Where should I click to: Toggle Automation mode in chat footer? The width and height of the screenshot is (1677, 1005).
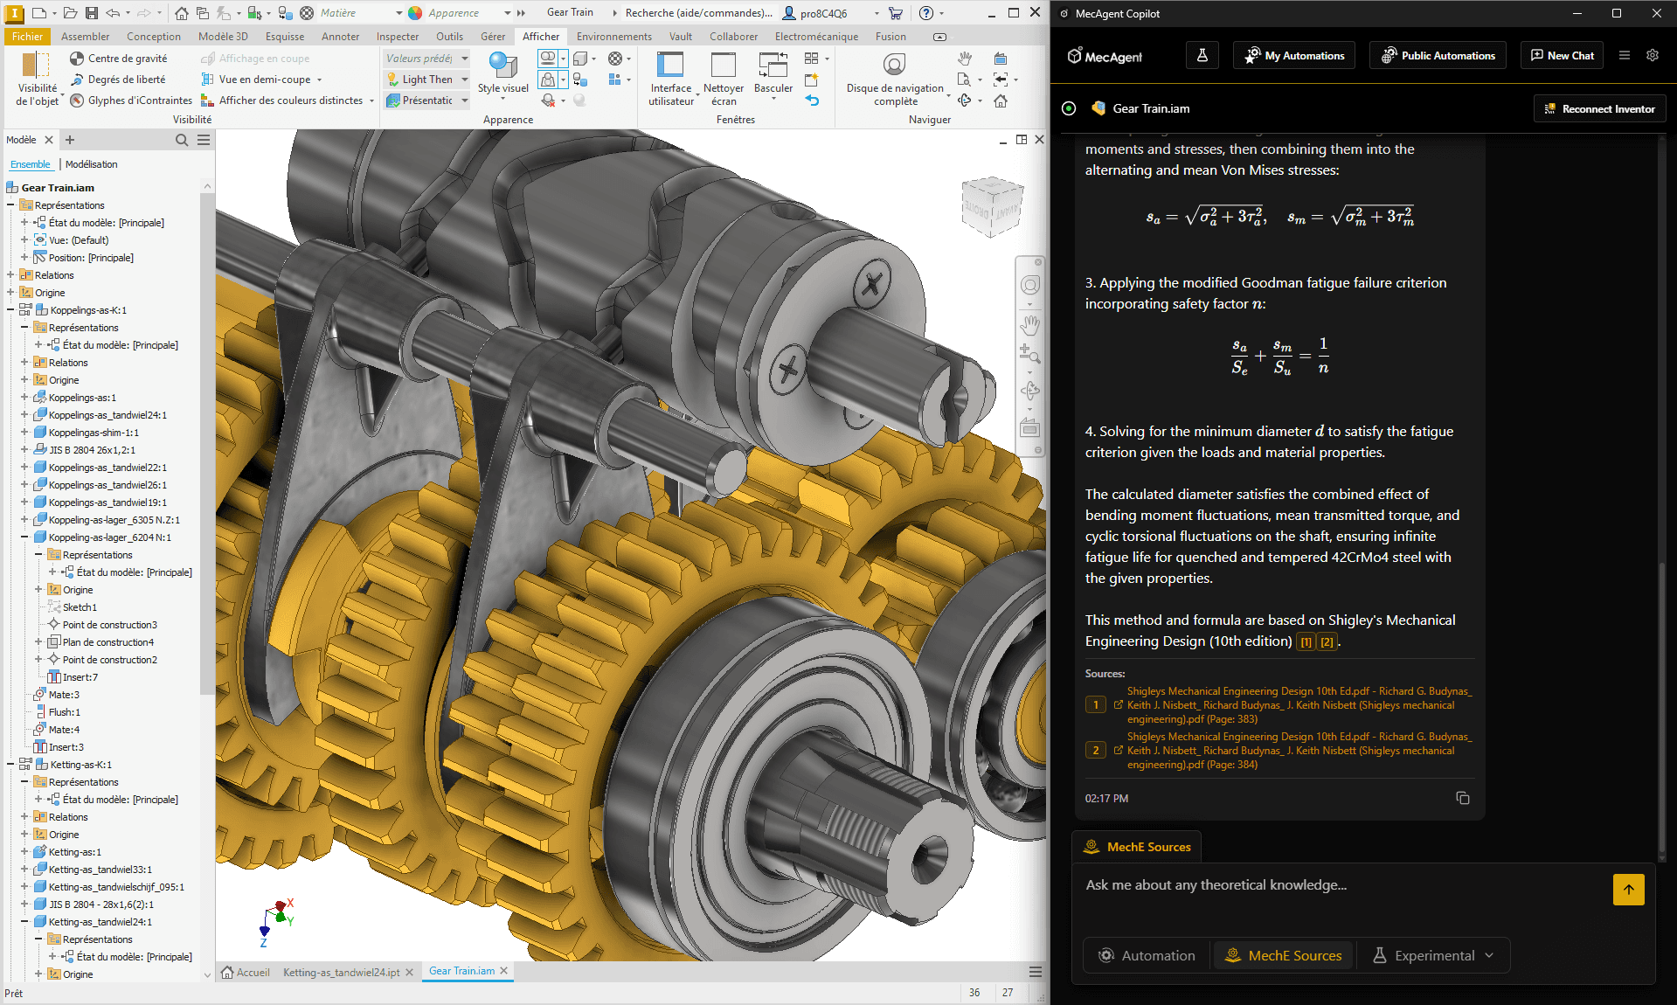1147,955
